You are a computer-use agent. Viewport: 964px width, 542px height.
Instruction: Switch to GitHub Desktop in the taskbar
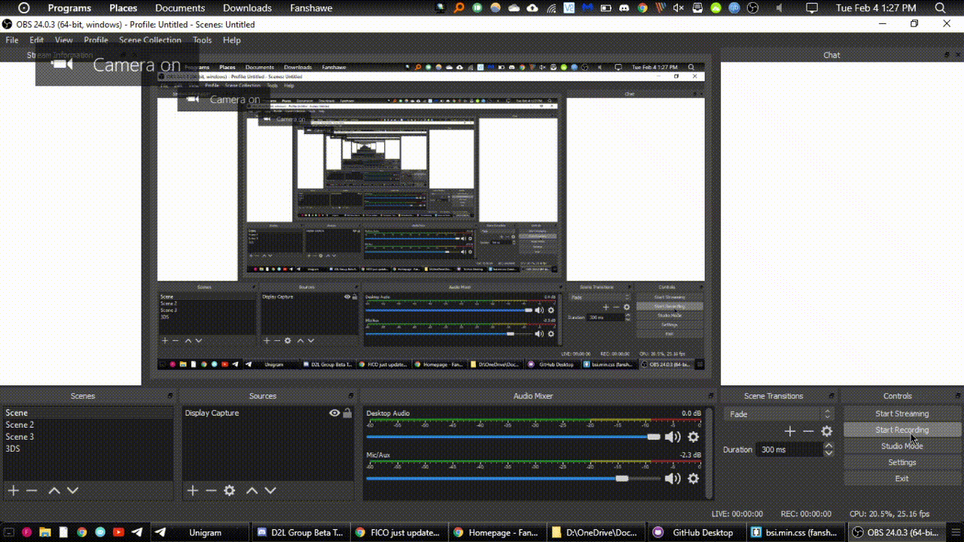pos(696,532)
